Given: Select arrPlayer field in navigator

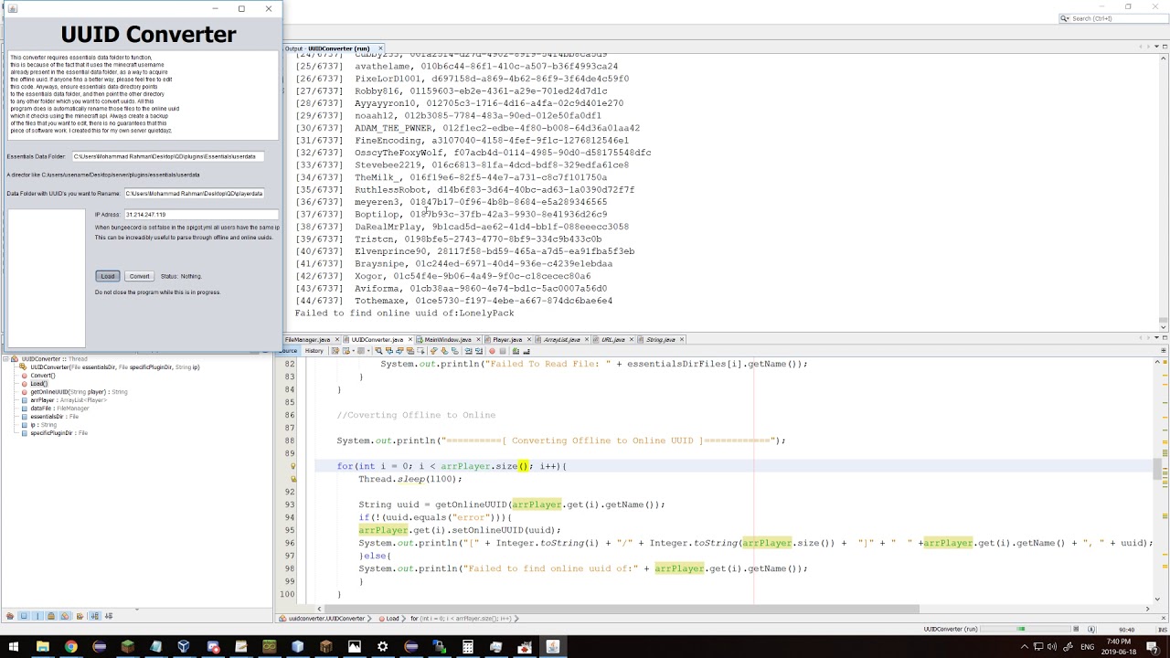Looking at the screenshot, I should click(x=69, y=400).
